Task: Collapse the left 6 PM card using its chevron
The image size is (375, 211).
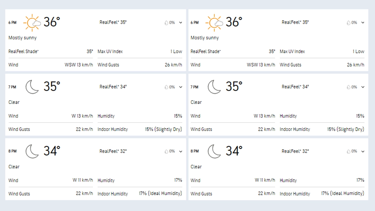Action: tap(181, 23)
